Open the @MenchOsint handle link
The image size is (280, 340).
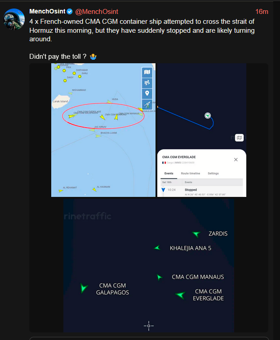coord(97,12)
